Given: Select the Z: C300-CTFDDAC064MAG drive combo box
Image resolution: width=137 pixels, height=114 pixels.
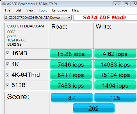Looking at the screenshot, I should pyautogui.click(x=38, y=18).
